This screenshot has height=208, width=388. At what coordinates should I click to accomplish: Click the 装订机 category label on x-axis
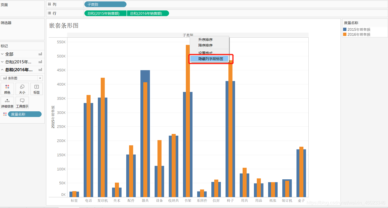[287, 200]
